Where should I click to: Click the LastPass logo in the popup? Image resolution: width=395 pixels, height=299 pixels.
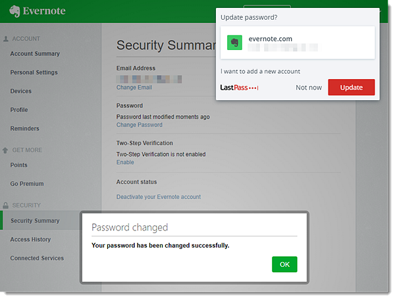pyautogui.click(x=240, y=88)
